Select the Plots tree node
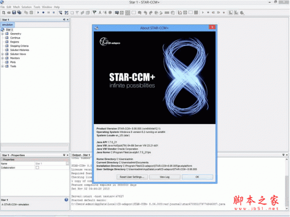 pyautogui.click(x=13, y=62)
